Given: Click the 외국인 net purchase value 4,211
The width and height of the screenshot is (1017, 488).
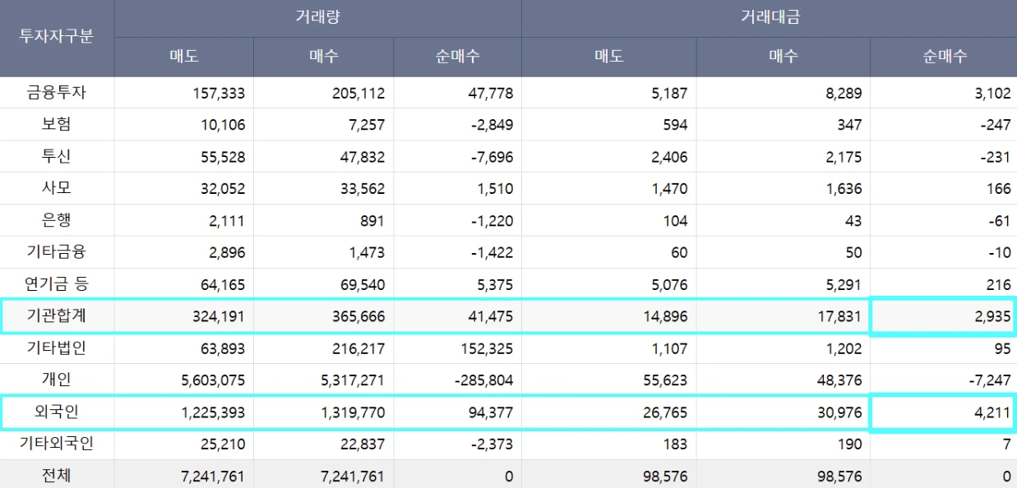Looking at the screenshot, I should pyautogui.click(x=993, y=412).
